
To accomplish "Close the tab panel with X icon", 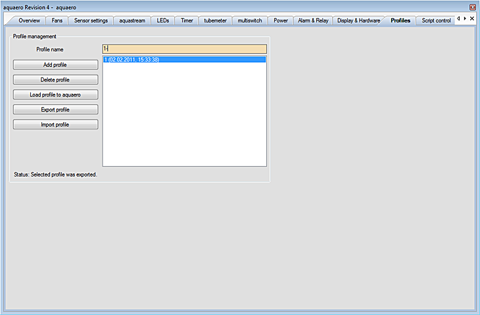I will [471, 19].
